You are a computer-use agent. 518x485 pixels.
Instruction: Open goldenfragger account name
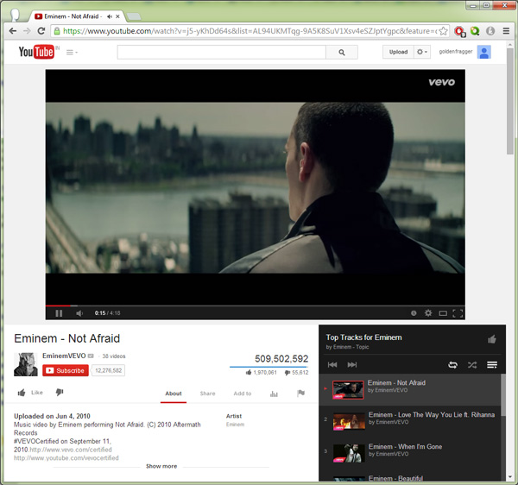click(x=456, y=52)
